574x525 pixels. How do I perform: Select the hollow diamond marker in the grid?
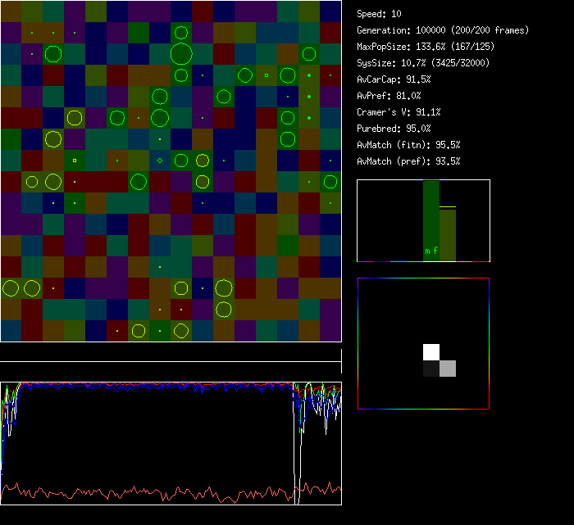[160, 161]
